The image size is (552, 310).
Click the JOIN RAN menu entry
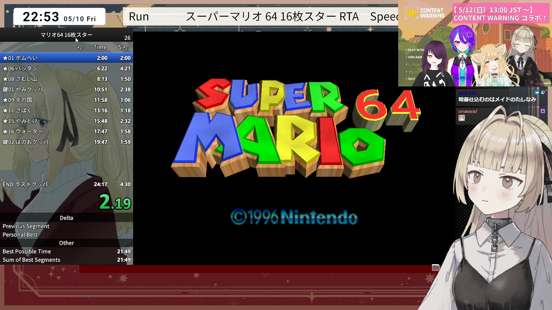(x=415, y=57)
